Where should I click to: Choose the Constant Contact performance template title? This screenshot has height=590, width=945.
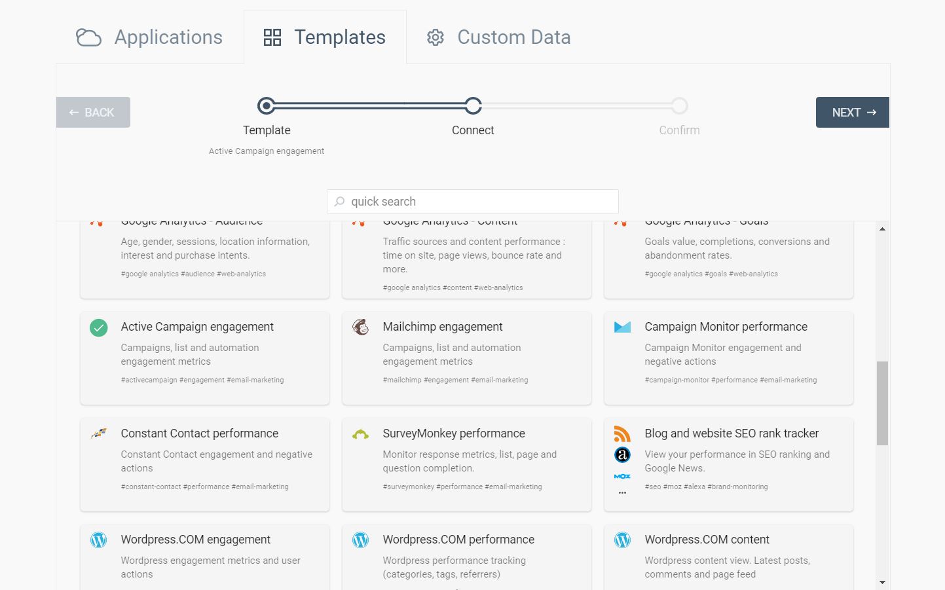pos(199,433)
